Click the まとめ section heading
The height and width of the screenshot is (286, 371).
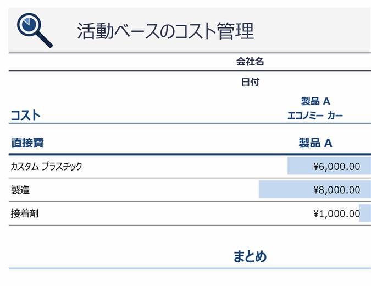pyautogui.click(x=250, y=256)
